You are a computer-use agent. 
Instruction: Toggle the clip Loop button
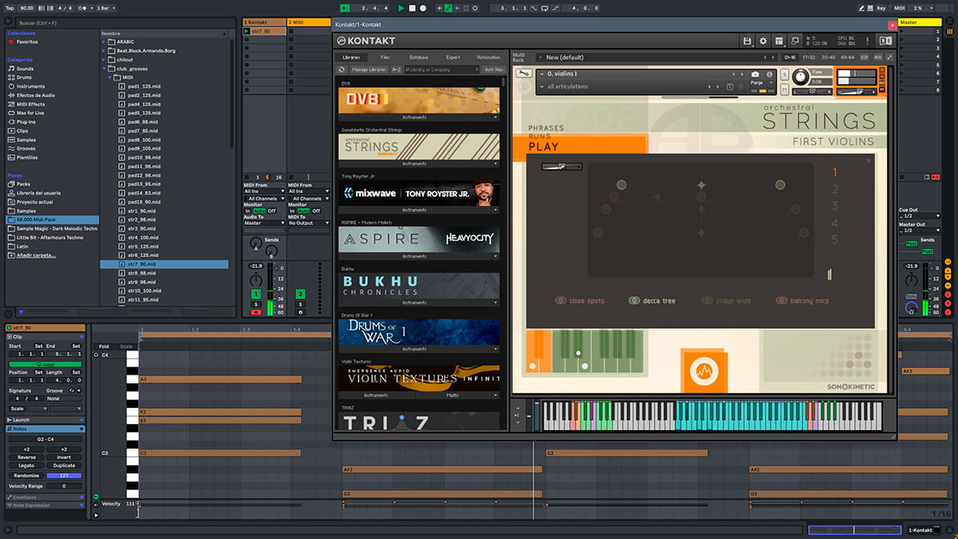click(45, 364)
